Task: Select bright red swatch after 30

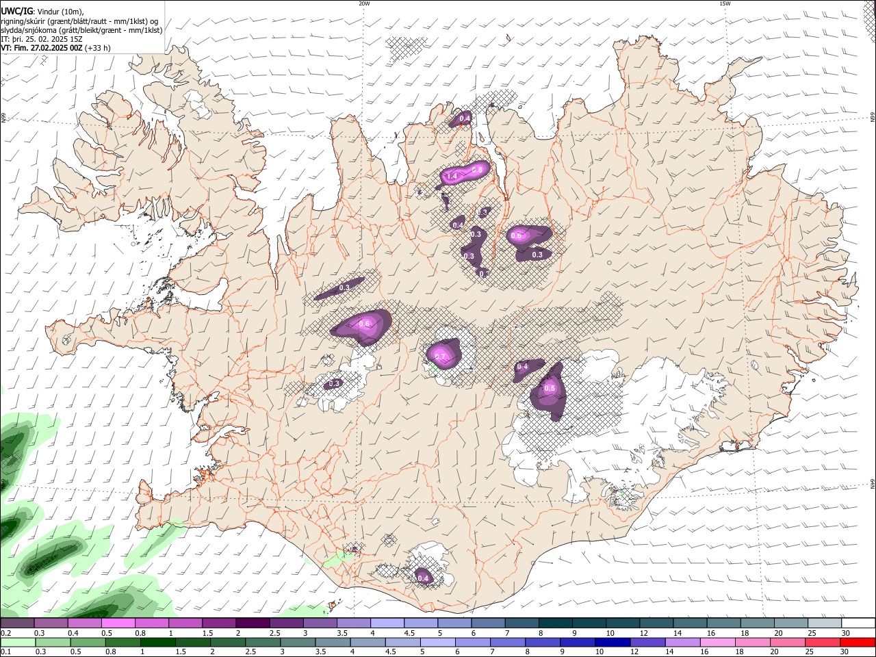Action: click(858, 642)
